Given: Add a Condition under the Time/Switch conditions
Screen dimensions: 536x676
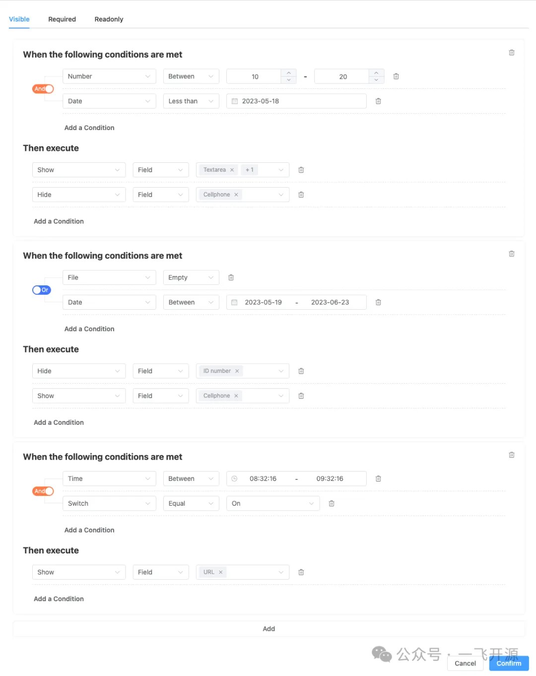Looking at the screenshot, I should (89, 530).
